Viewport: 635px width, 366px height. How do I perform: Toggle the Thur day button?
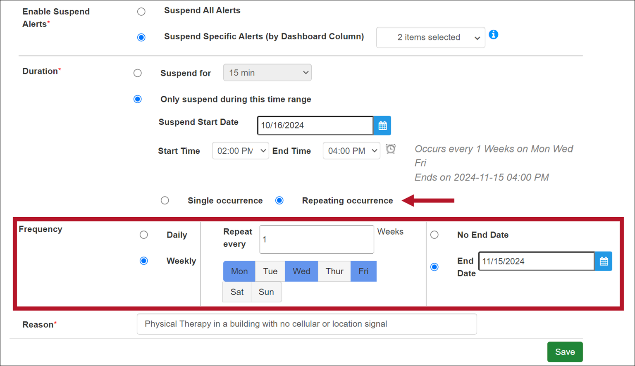coord(334,271)
